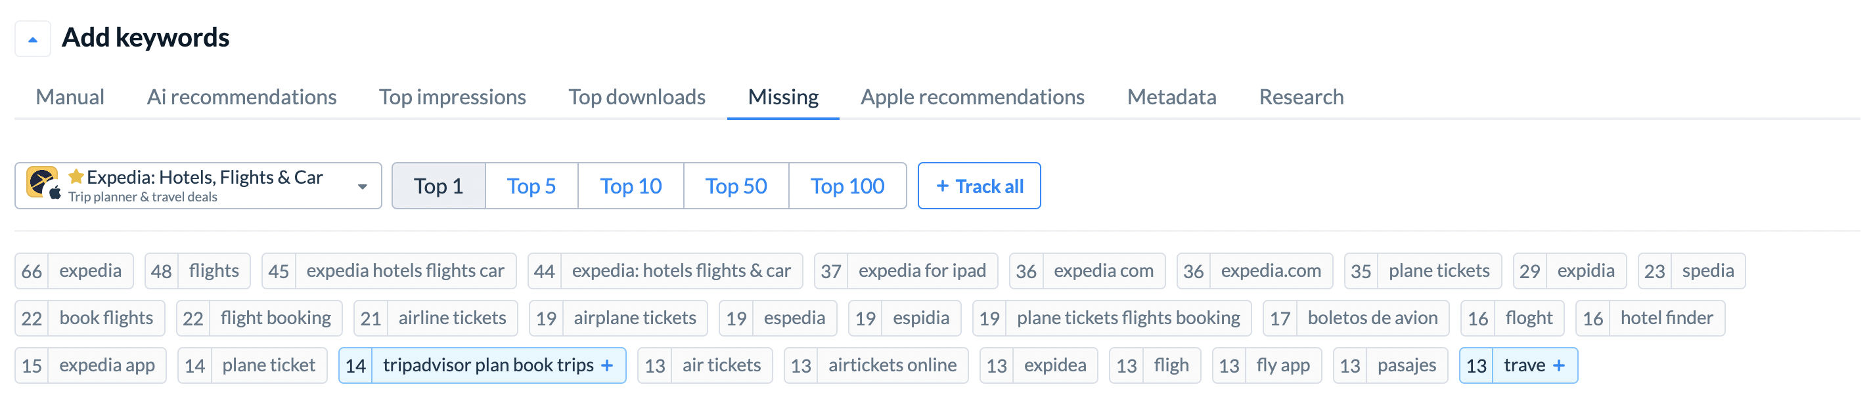Click the plus icon on tripadvisor plan book trips
This screenshot has height=412, width=1871.
coord(607,365)
